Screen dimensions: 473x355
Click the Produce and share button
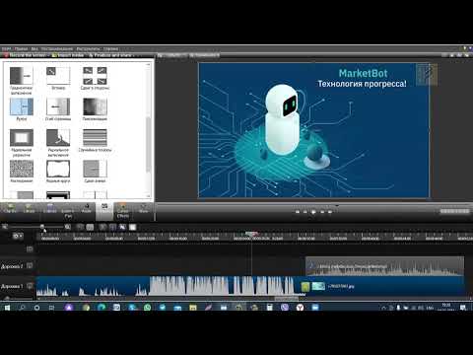111,55
